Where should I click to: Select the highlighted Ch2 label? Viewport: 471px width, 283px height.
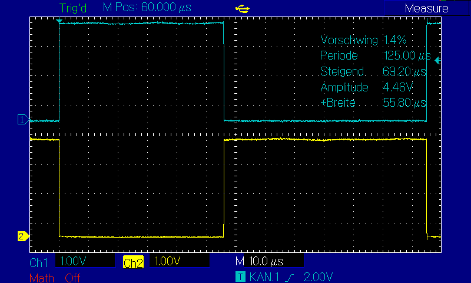[x=133, y=262]
